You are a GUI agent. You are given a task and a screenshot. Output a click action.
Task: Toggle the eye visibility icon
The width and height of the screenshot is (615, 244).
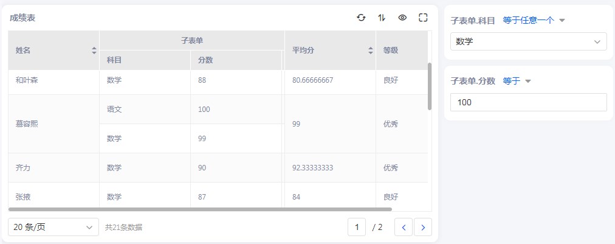point(402,18)
